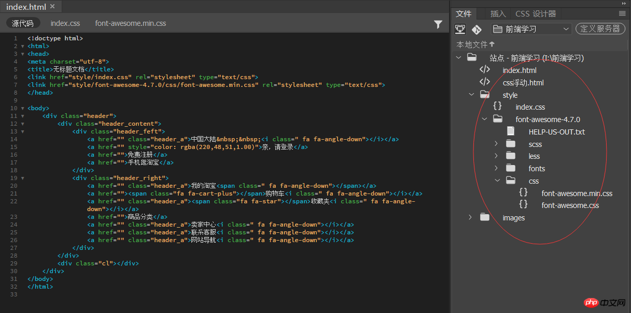Image resolution: width=631 pixels, height=313 pixels.
Task: Click the font-awesome-4.7.0 folder icon
Action: click(x=498, y=119)
